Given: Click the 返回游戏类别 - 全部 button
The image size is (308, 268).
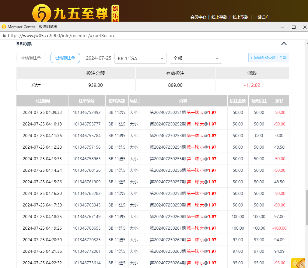Looking at the screenshot, I should pos(268,57).
